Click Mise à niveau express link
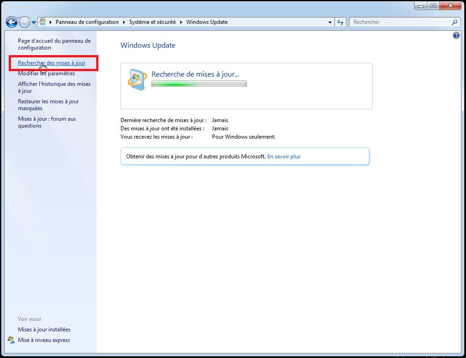This screenshot has height=358, width=466. click(x=44, y=340)
